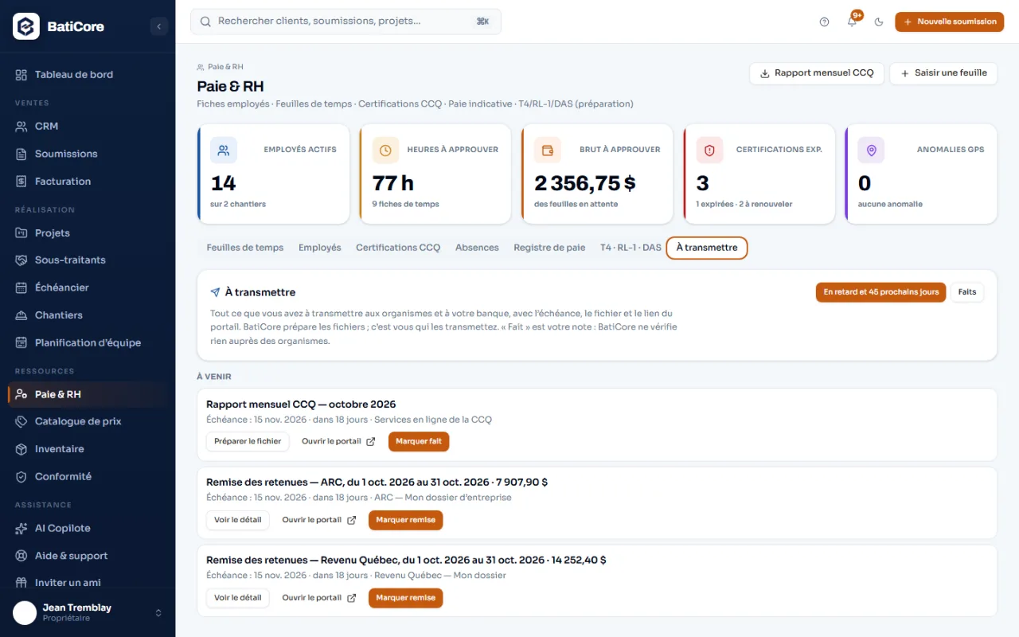Select En retard et 45 prochains jours filter
The height and width of the screenshot is (637, 1019).
point(881,292)
